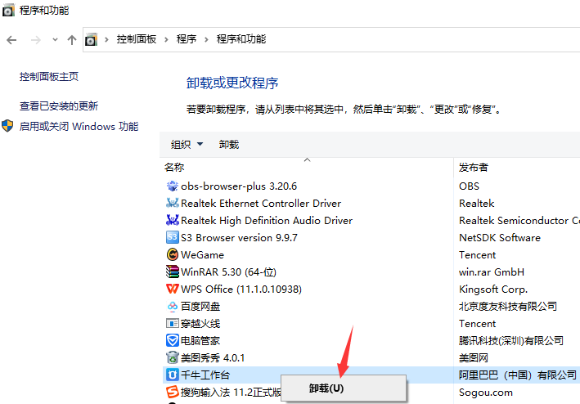
Task: Select S3 Browser version 9.9.7
Action: coord(239,238)
